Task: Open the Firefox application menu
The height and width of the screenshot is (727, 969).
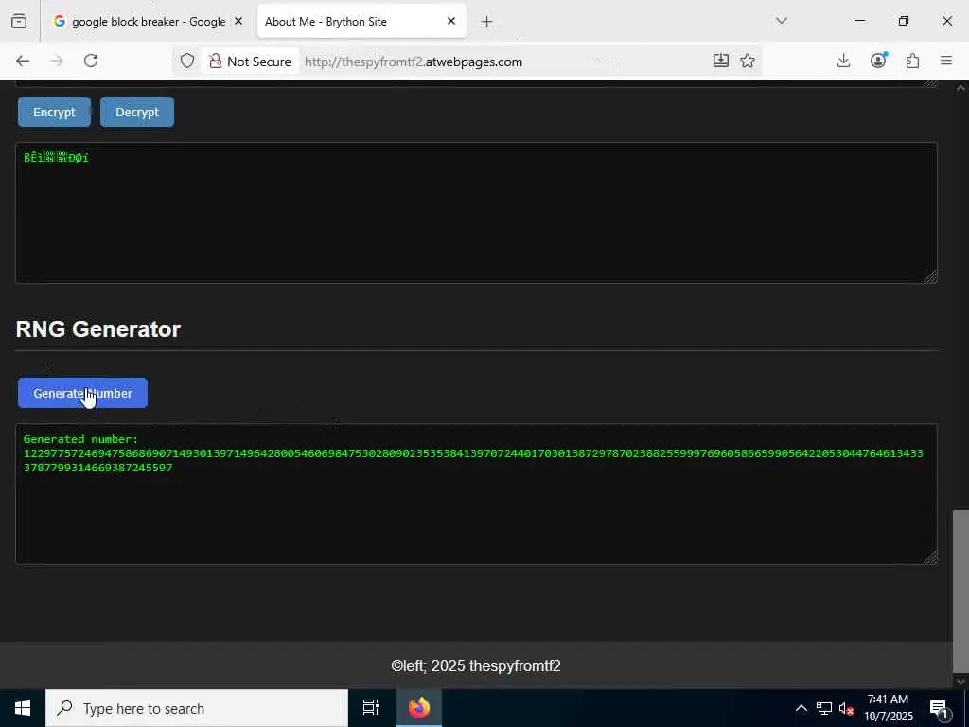Action: [946, 61]
